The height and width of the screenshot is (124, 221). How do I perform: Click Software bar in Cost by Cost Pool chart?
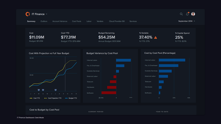coord(160,93)
